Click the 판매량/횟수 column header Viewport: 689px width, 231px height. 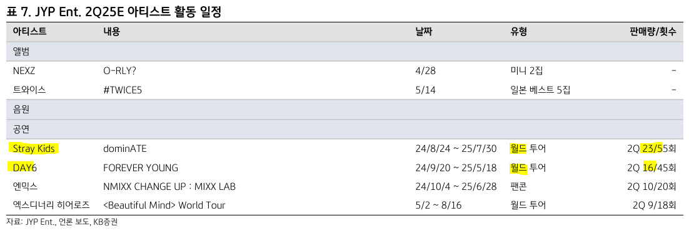(653, 32)
